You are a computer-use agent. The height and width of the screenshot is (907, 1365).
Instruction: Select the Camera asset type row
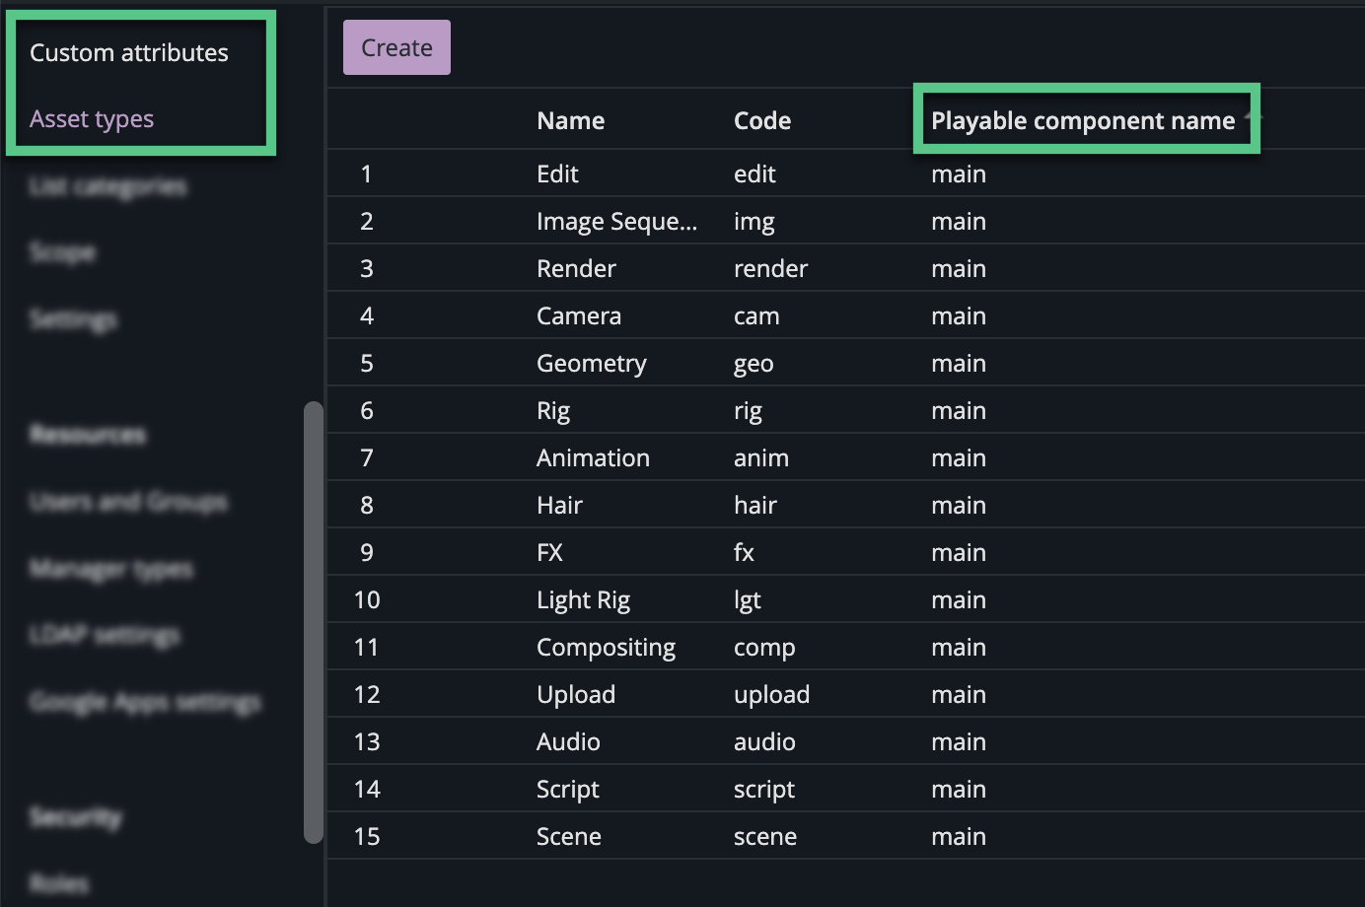click(x=690, y=315)
